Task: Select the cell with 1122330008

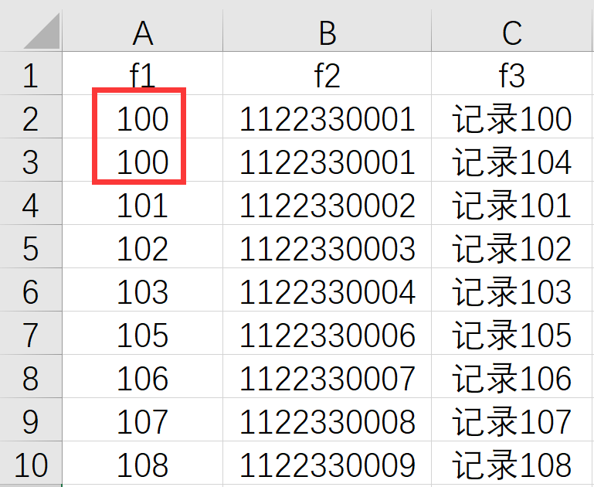Action: click(x=327, y=422)
